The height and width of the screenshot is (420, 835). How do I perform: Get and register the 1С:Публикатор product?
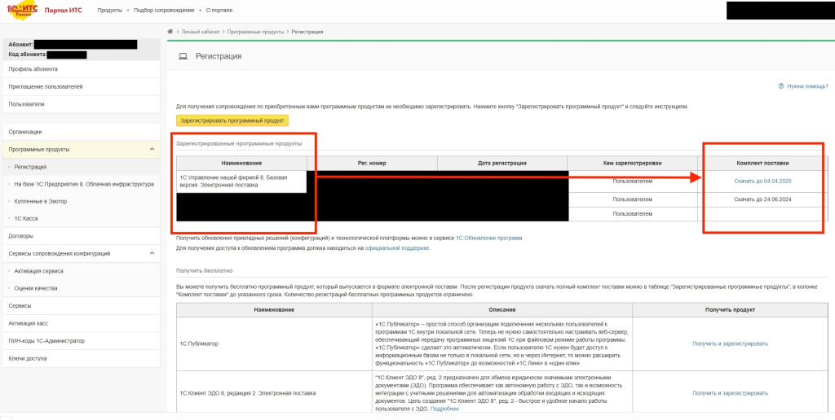[x=730, y=343]
